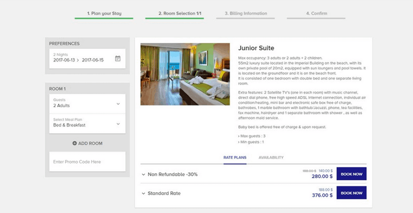Open the Guests dropdown arrow
The width and height of the screenshot is (413, 213).
click(118, 104)
